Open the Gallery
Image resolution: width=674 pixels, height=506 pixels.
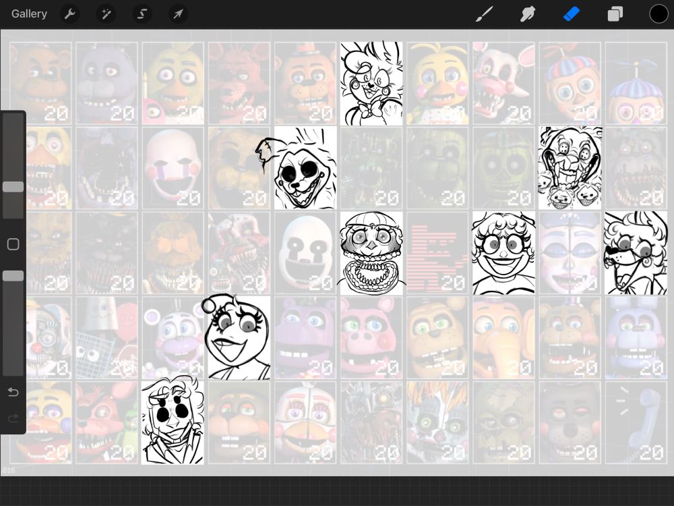tap(29, 13)
